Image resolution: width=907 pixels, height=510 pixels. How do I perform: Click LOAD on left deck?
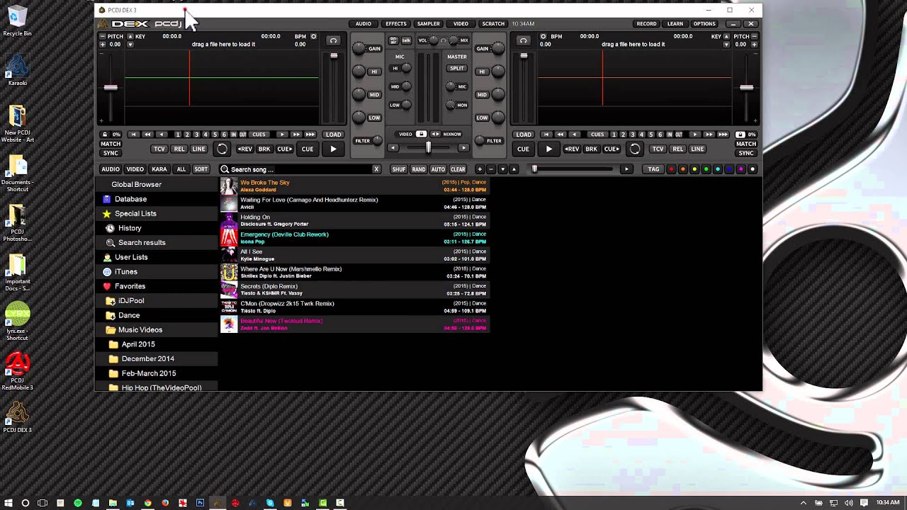(x=333, y=135)
